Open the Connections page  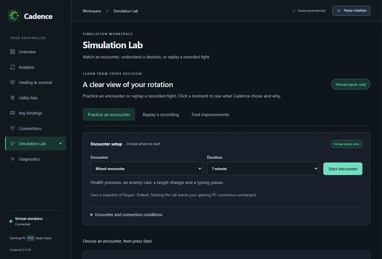point(35,128)
